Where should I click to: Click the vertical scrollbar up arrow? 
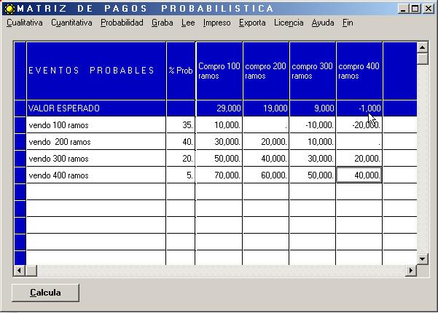(x=423, y=47)
